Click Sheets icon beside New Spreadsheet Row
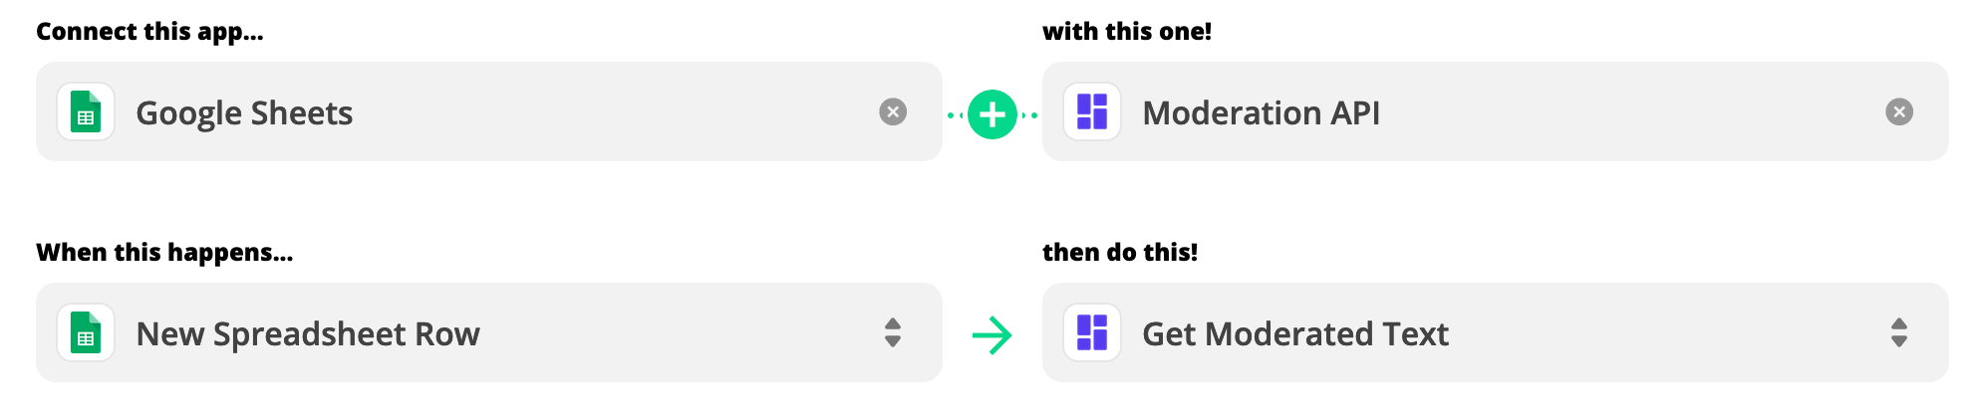The image size is (1983, 420). 86,332
